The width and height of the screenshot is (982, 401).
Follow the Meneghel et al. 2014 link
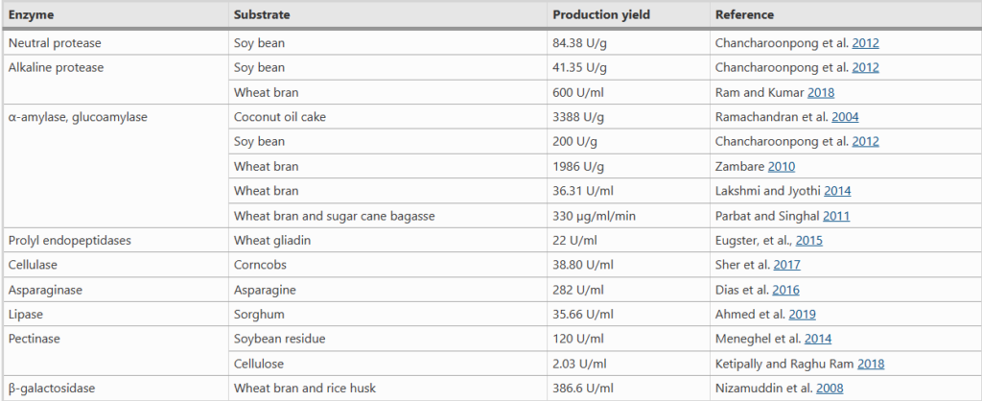tap(818, 340)
